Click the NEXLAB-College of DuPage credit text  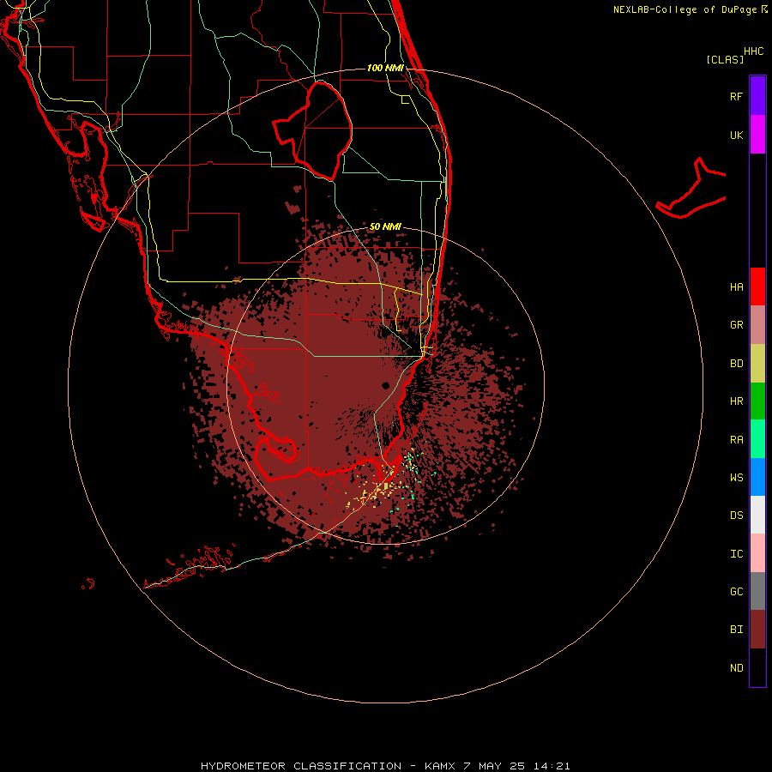pos(685,9)
